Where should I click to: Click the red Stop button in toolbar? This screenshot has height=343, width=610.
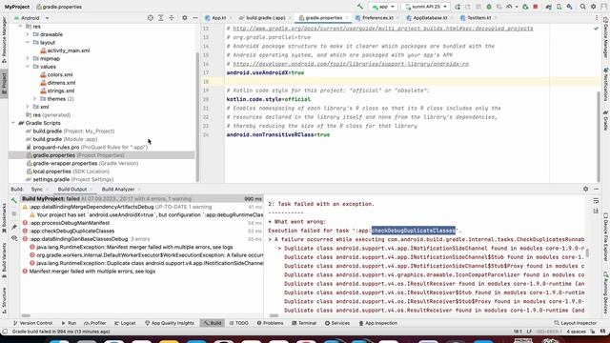pos(536,7)
